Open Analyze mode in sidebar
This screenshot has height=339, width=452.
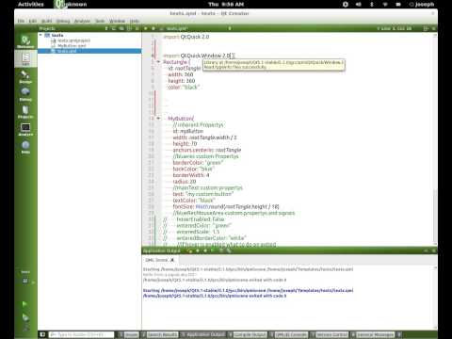point(25,129)
